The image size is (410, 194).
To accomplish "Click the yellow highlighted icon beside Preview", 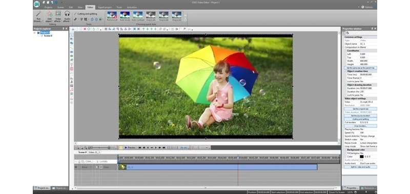I will (x=121, y=148).
